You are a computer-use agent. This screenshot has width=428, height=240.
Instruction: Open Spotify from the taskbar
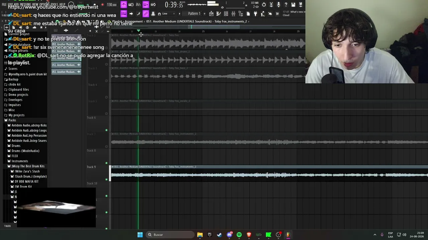click(239, 235)
